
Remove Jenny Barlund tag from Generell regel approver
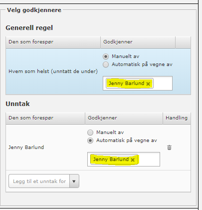(x=148, y=84)
